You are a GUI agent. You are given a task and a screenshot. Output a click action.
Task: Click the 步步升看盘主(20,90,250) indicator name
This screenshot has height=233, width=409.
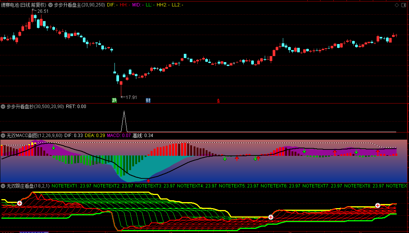[79, 5]
